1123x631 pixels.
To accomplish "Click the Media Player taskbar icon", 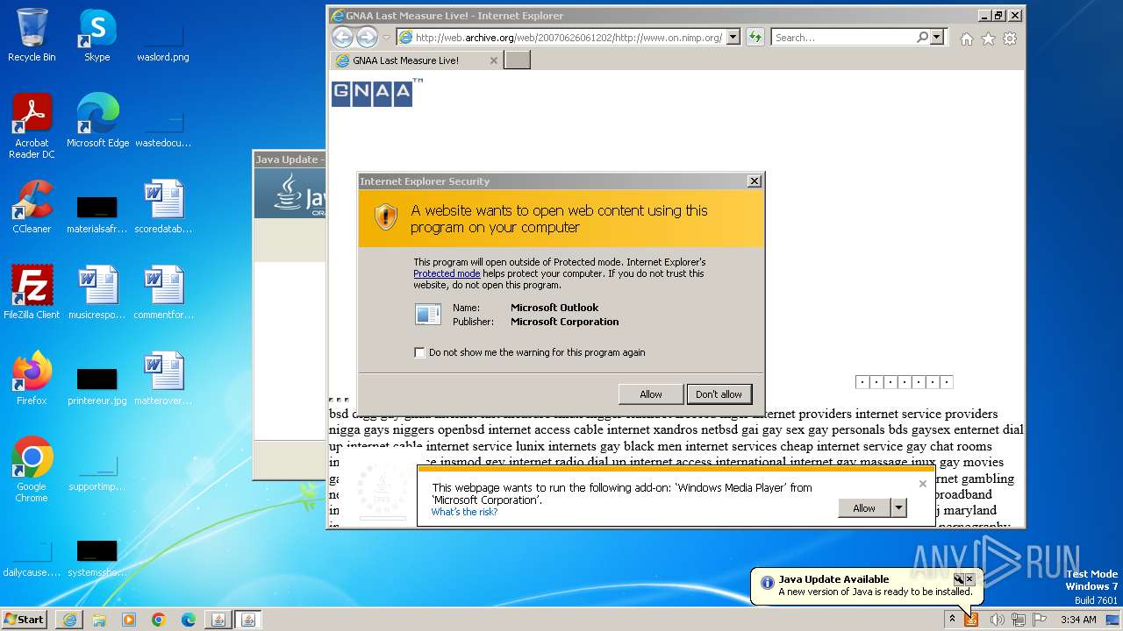I will (x=129, y=620).
